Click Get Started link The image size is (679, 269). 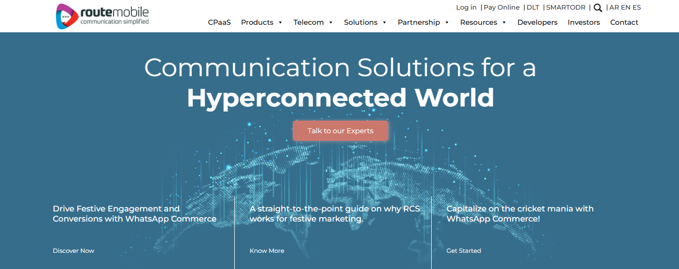[464, 251]
